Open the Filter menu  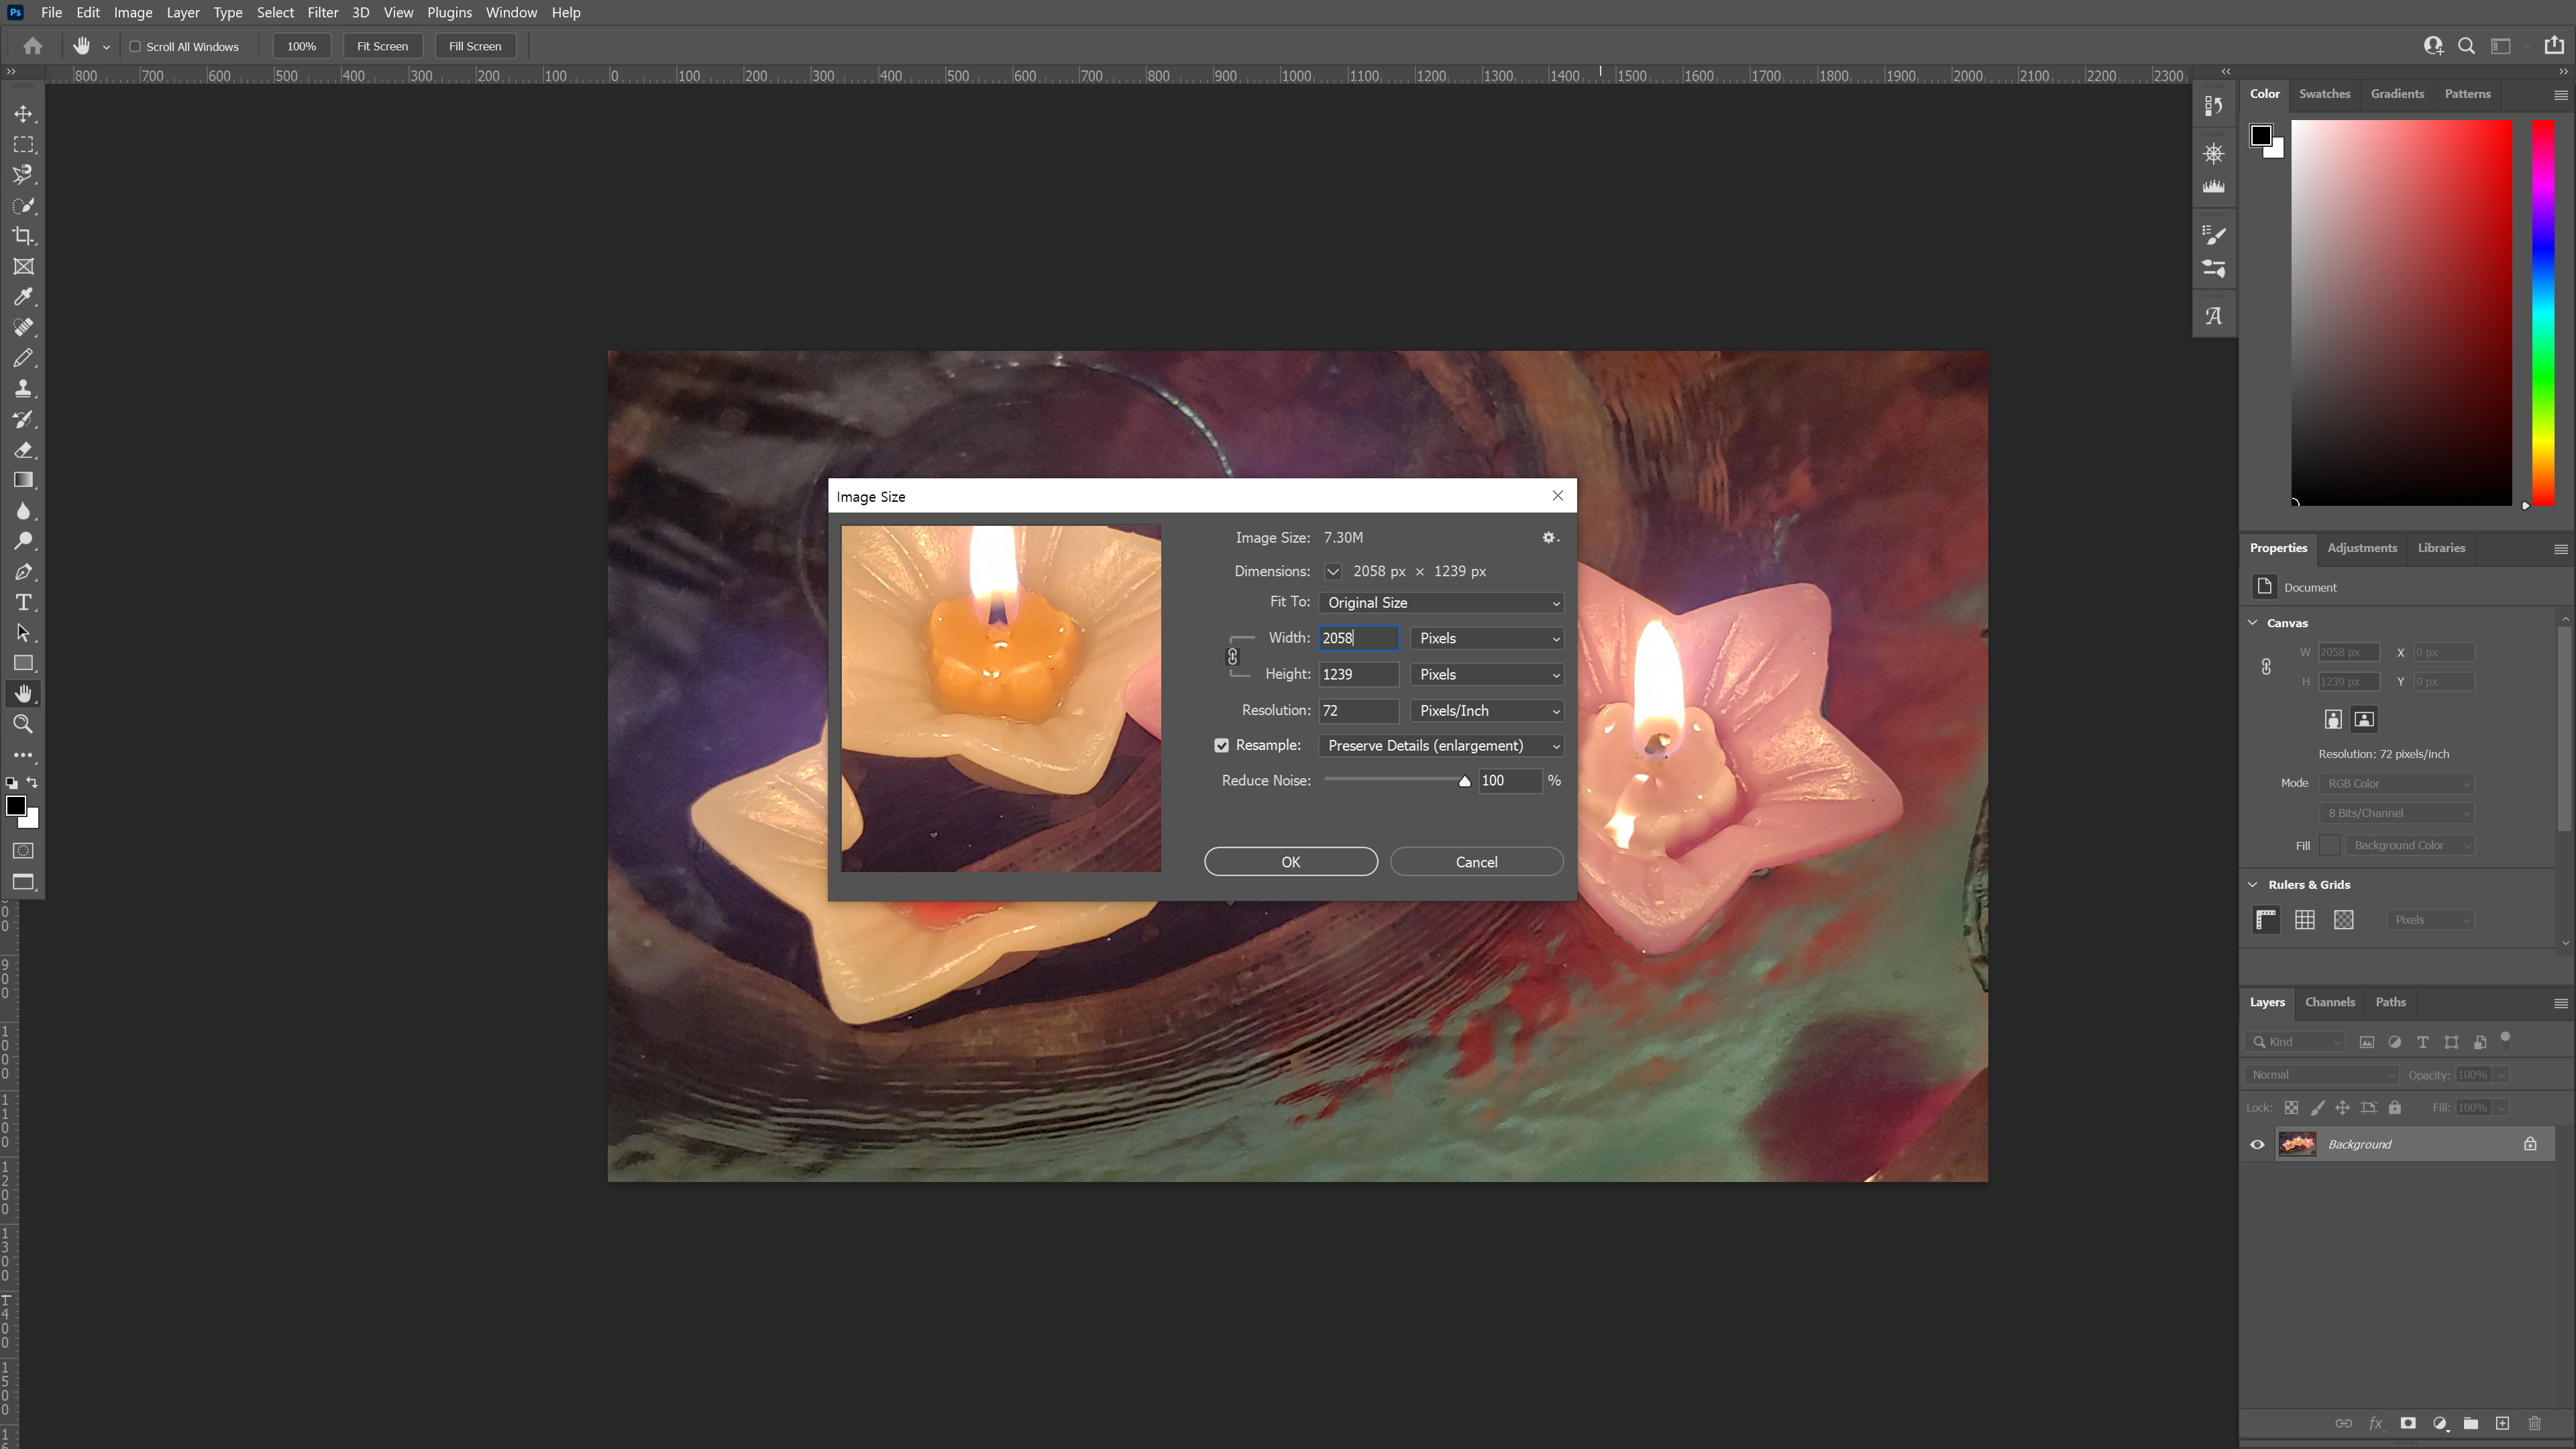pos(322,13)
